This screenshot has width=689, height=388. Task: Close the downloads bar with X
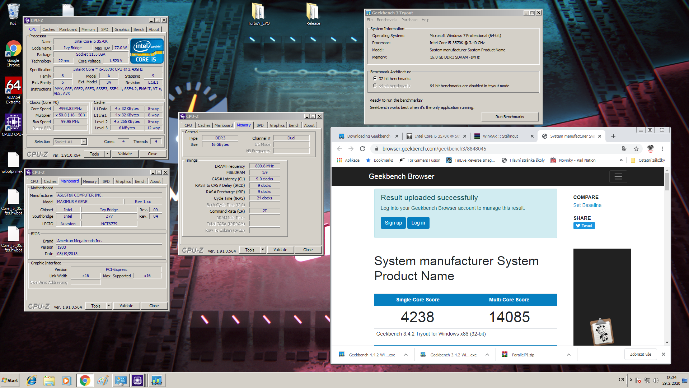[663, 354]
